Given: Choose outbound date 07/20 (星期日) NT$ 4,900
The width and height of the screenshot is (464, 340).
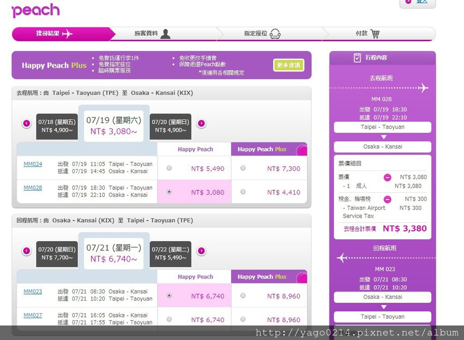Looking at the screenshot, I should pos(170,126).
